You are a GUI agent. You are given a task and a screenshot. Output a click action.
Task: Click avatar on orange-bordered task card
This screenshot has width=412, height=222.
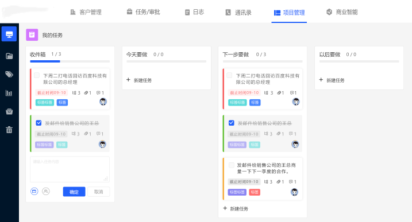(x=295, y=192)
